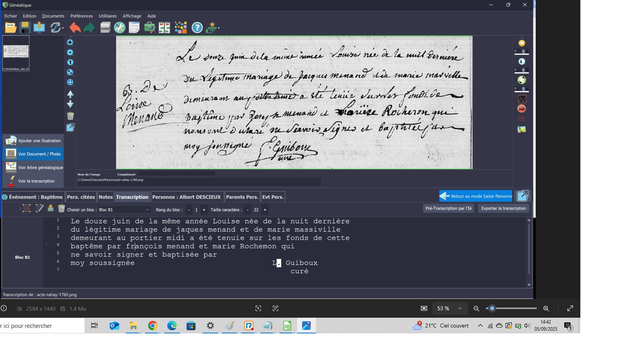This screenshot has height=353, width=627.
Task: Switch to the Pers. citées tab
Action: [x=81, y=197]
